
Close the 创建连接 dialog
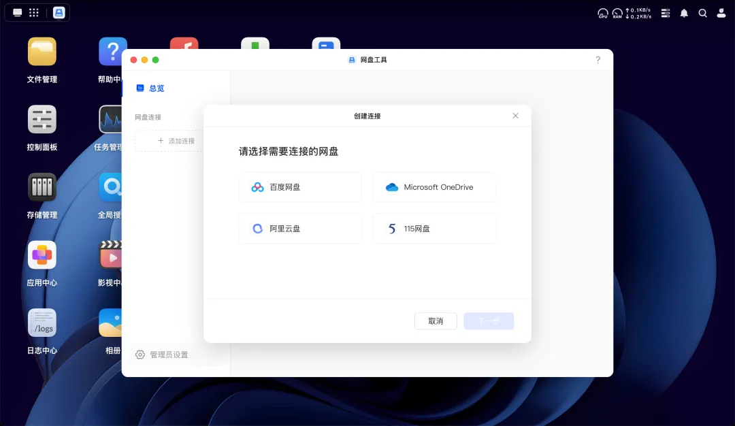point(515,116)
